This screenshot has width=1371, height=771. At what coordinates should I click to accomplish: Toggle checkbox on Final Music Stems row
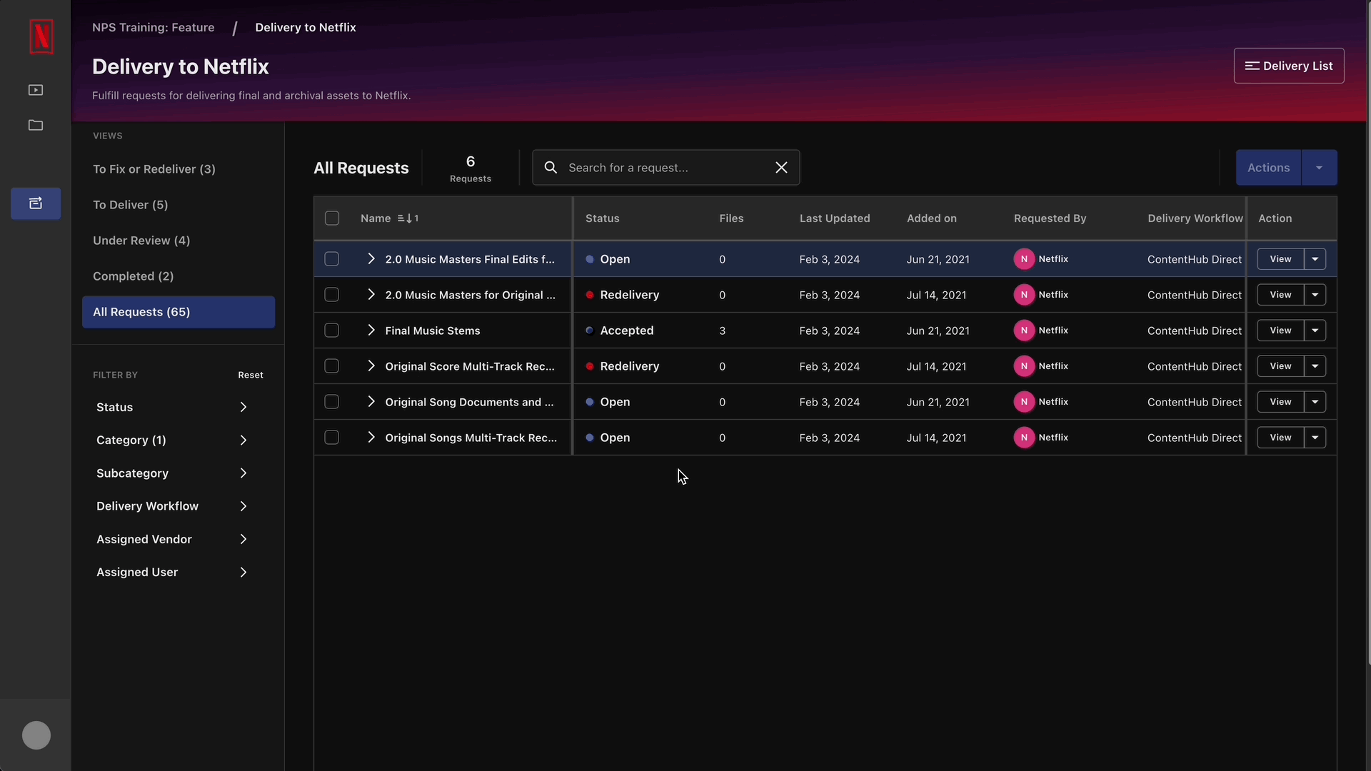[331, 331]
